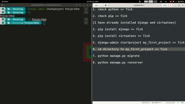Click the orange notification icon in system tray
Viewport: 185px width, 104px height.
(171, 1)
